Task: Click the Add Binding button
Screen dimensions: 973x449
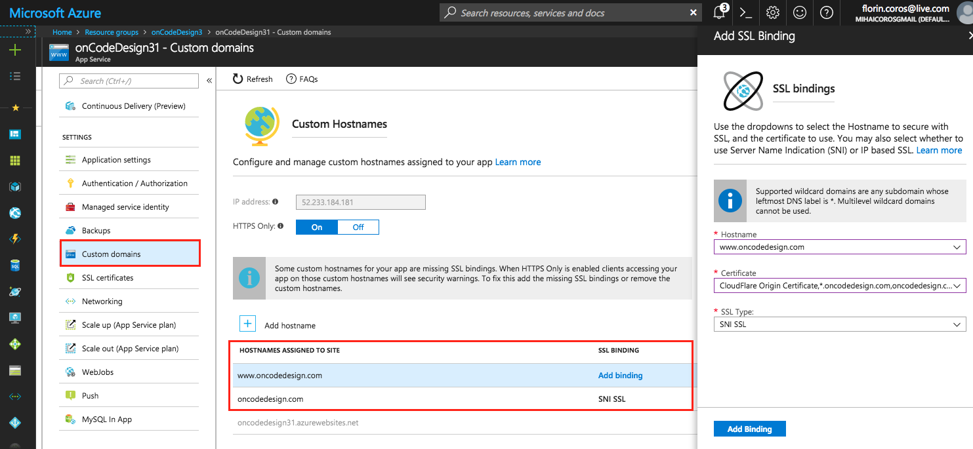Action: pos(749,429)
